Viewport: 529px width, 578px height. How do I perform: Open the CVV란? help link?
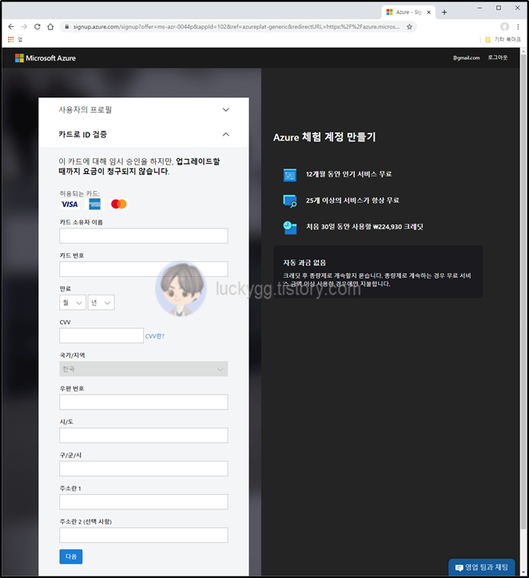154,336
